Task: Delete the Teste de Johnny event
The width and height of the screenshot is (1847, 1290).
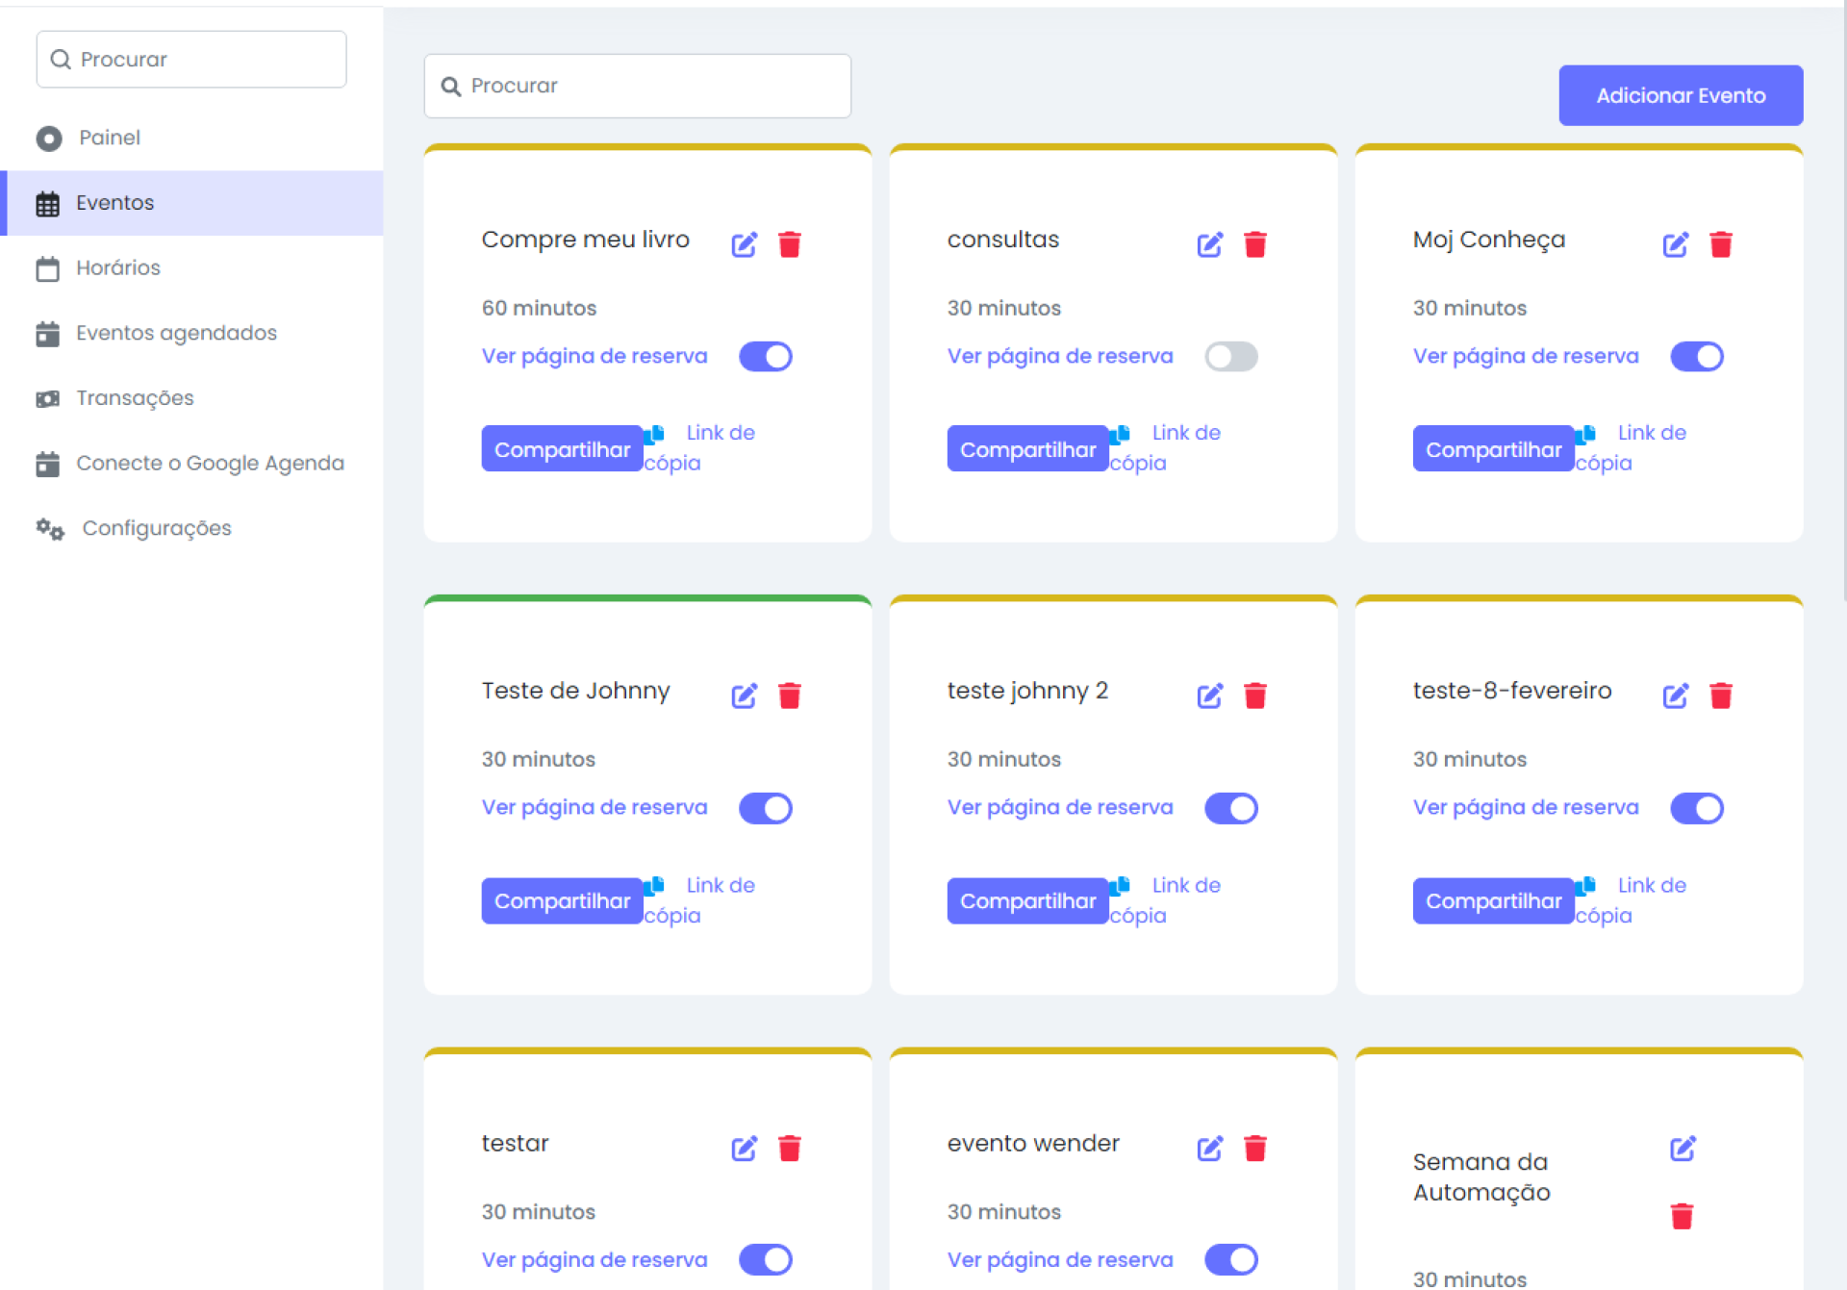Action: point(789,696)
